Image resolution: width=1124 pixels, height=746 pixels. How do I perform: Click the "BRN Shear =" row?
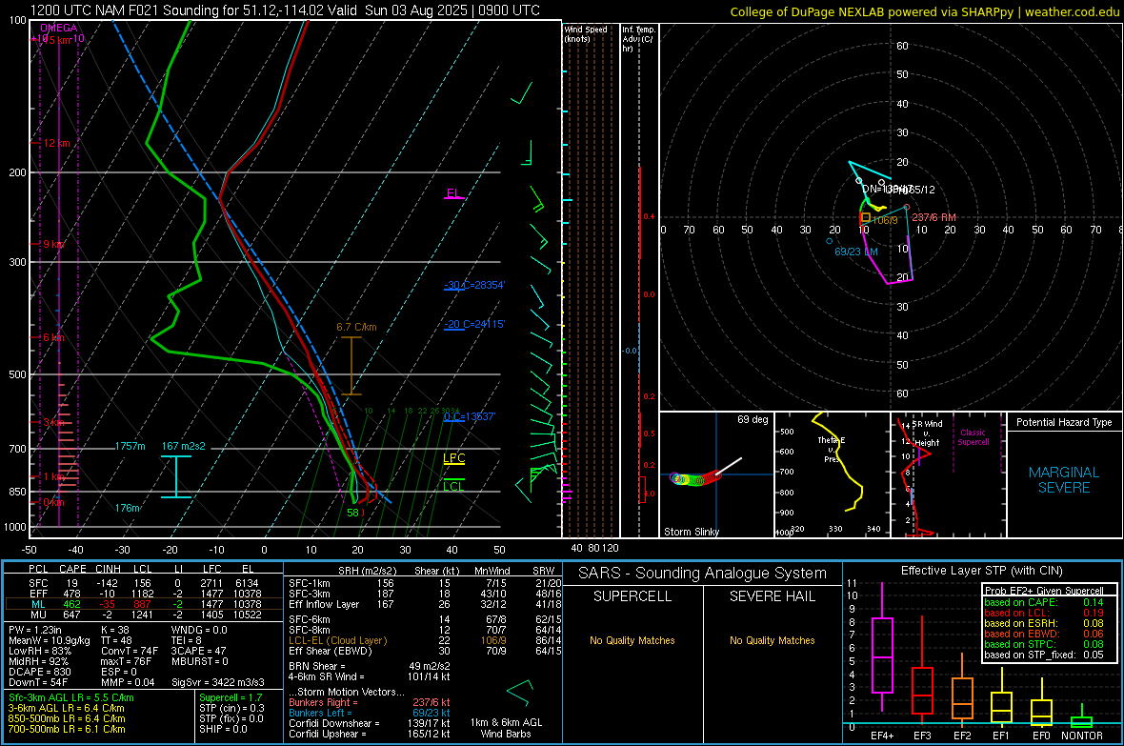point(370,666)
